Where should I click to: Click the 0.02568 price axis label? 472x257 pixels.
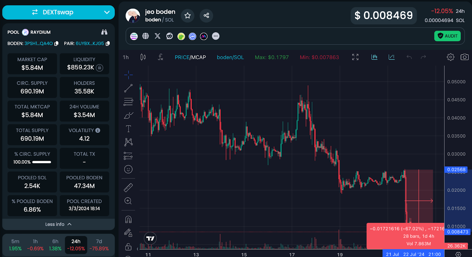click(456, 170)
